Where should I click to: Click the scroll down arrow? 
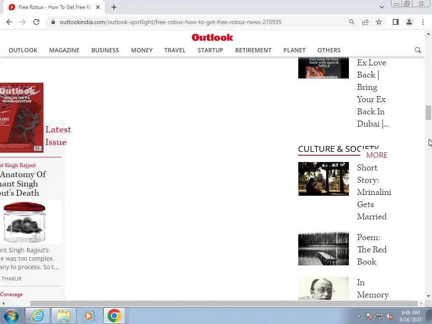(x=428, y=297)
